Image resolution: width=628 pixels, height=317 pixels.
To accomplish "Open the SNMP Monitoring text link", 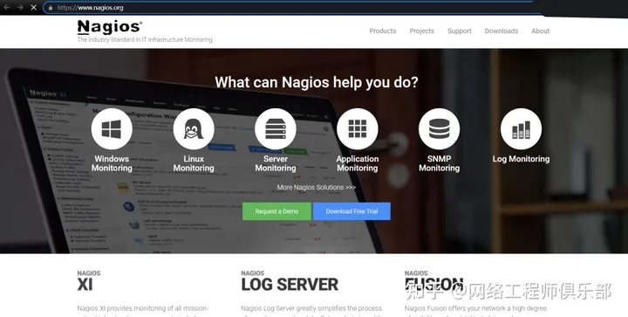I will pos(440,163).
